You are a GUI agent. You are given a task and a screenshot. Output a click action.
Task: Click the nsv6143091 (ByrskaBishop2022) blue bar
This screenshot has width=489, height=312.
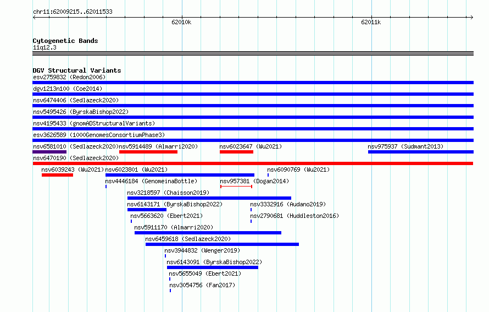coord(213,267)
